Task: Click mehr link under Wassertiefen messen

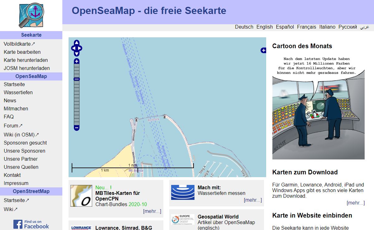Action: [253, 200]
